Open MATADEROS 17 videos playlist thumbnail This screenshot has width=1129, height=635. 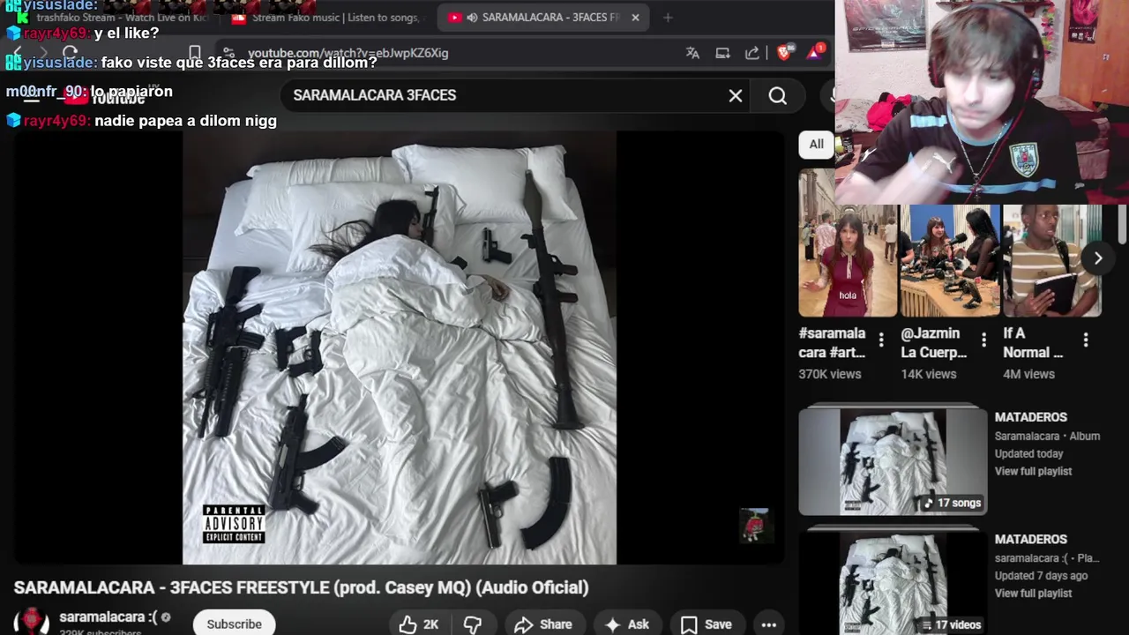pos(893,583)
